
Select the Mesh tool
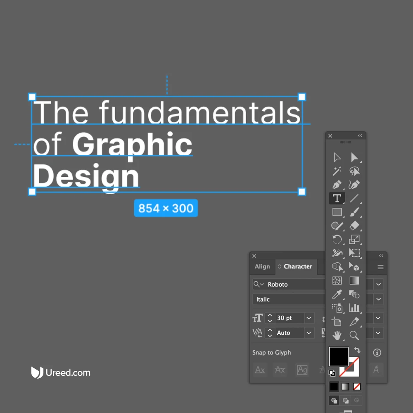pyautogui.click(x=337, y=280)
